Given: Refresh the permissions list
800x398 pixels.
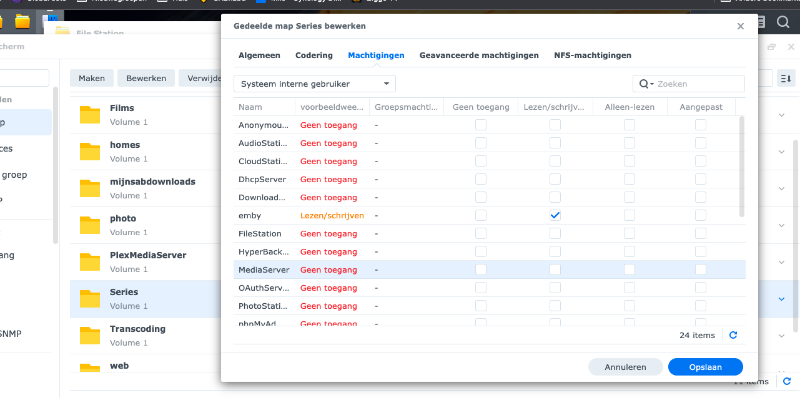Looking at the screenshot, I should coord(733,335).
